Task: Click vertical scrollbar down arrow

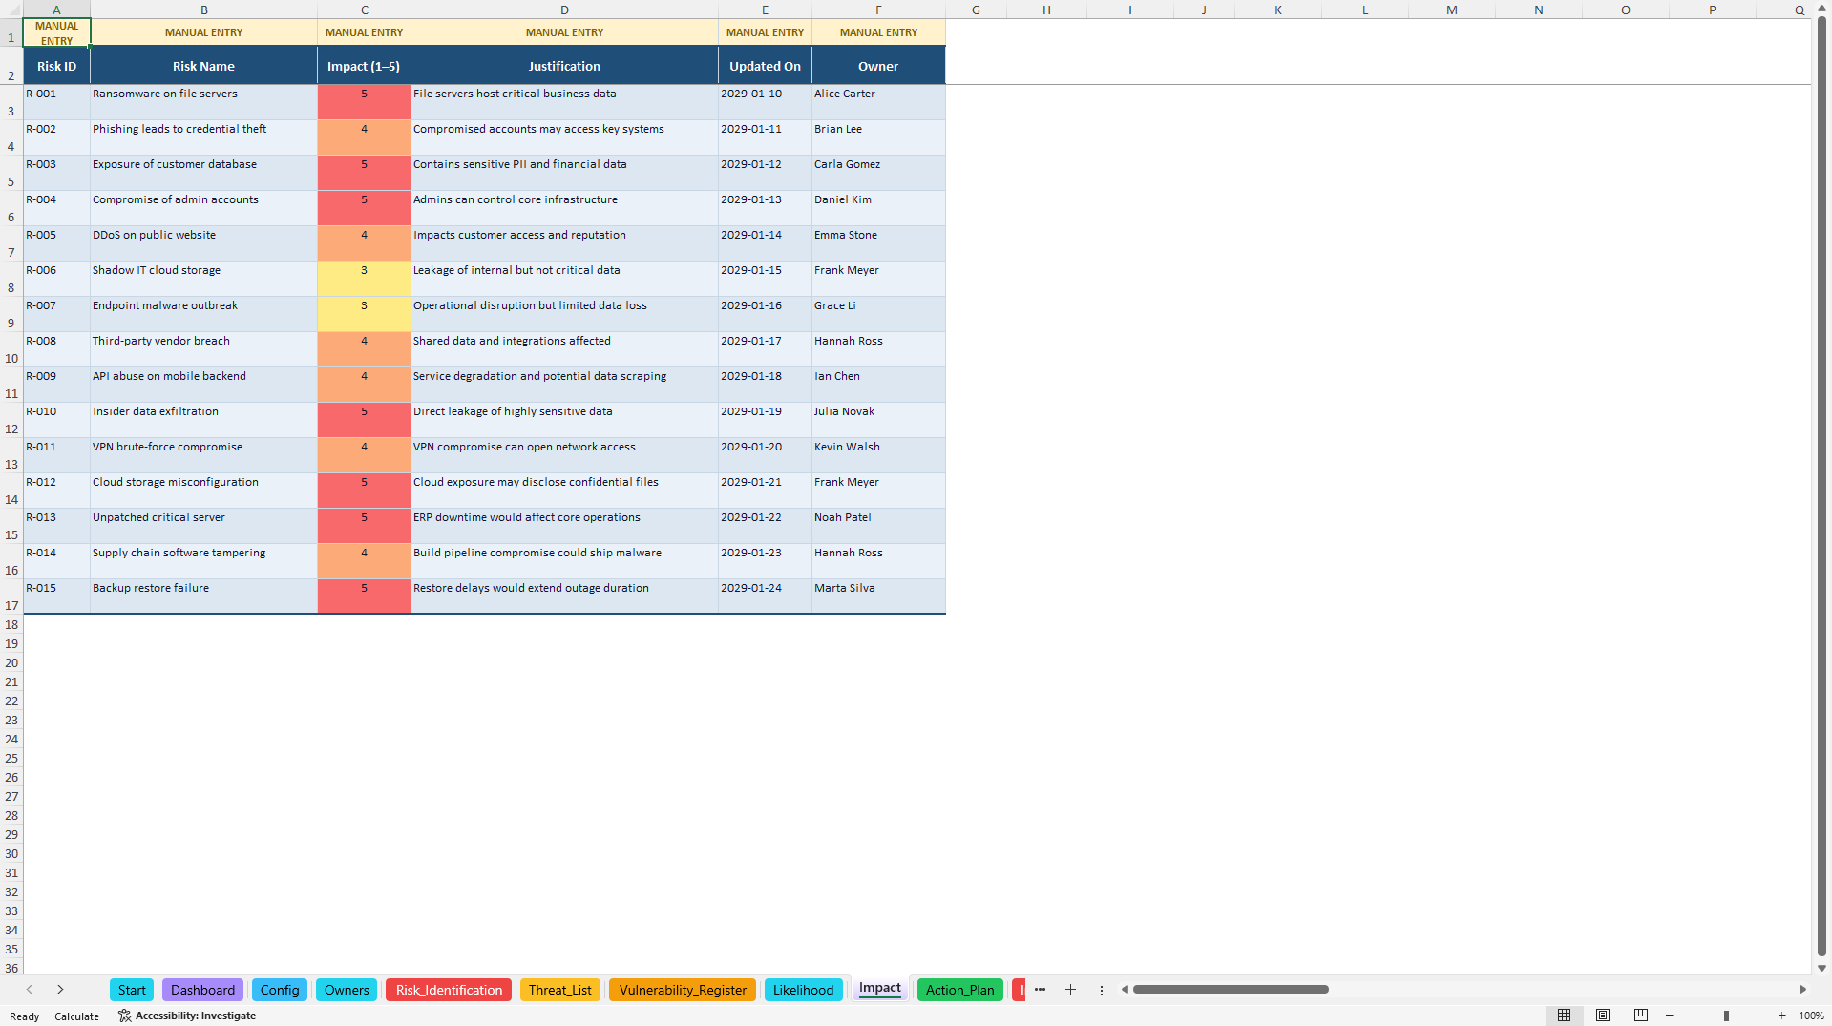Action: point(1821,968)
